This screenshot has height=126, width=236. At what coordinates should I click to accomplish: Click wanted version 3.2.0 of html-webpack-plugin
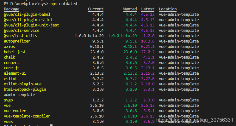[x=131, y=89]
